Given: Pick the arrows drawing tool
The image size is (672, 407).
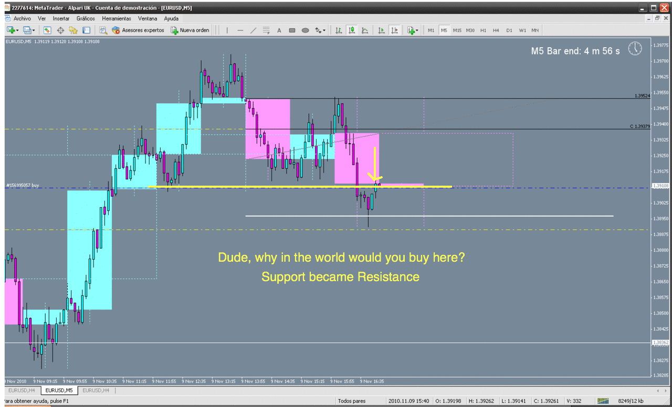Looking at the screenshot, I should (x=318, y=30).
